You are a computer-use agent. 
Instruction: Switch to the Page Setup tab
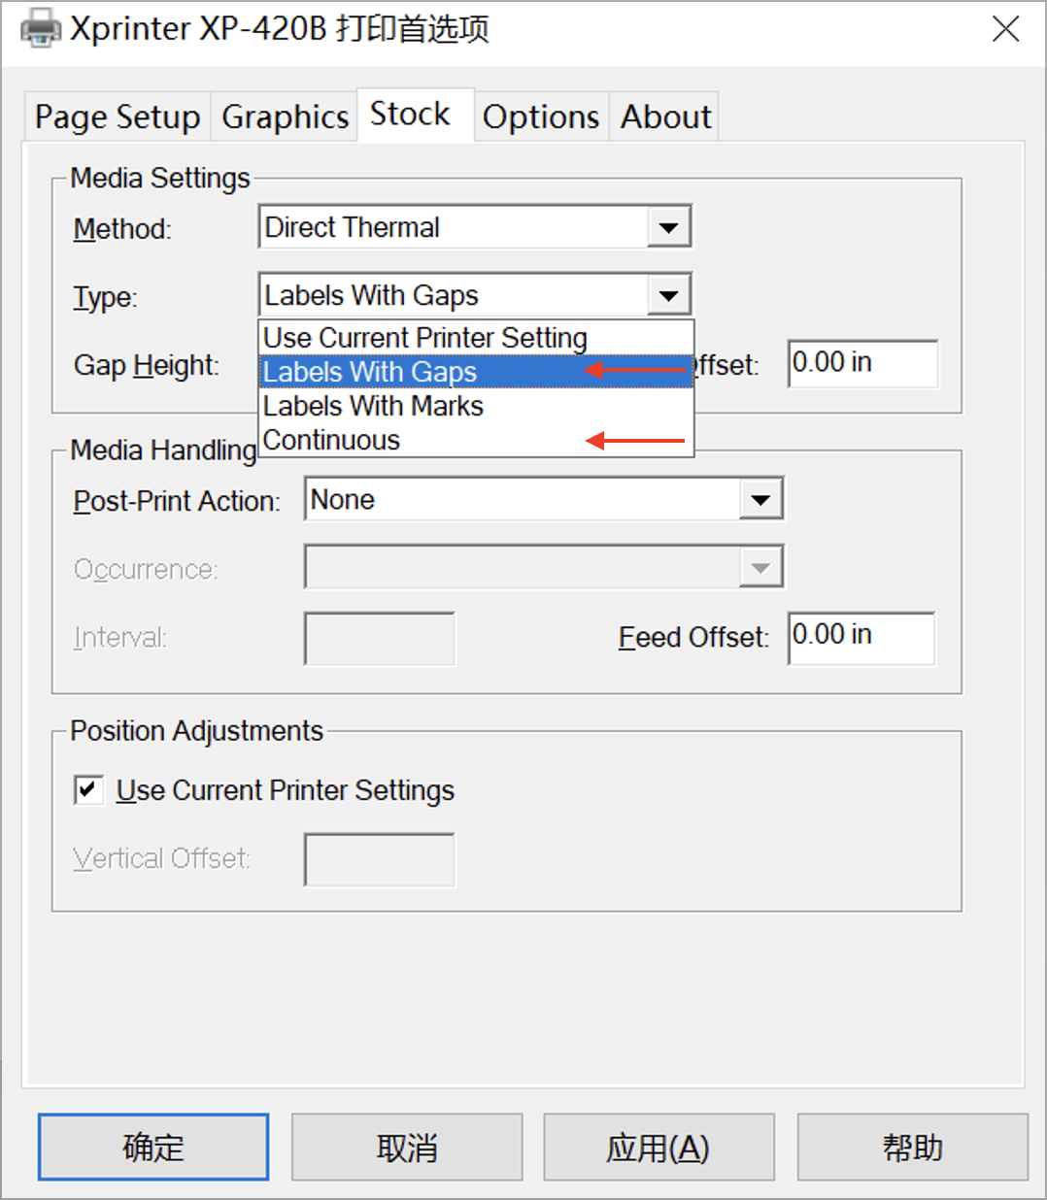pos(118,117)
